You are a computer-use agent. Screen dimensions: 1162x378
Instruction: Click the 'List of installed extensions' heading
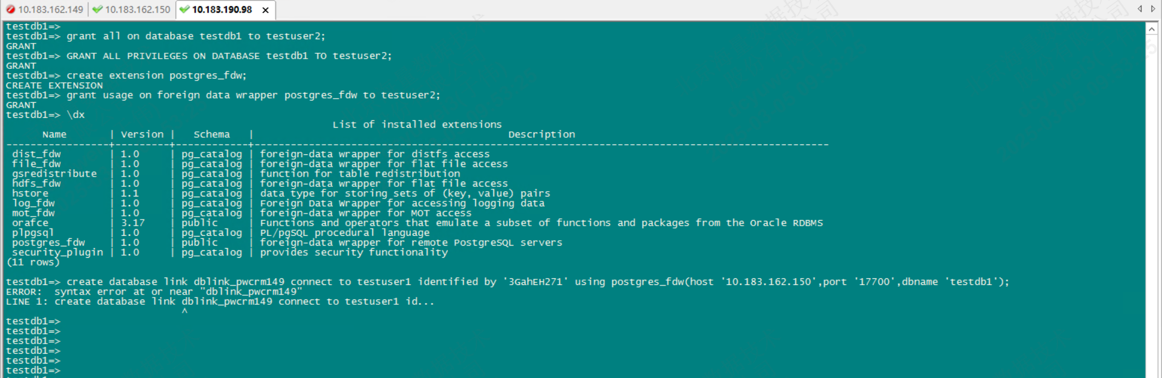tap(417, 125)
